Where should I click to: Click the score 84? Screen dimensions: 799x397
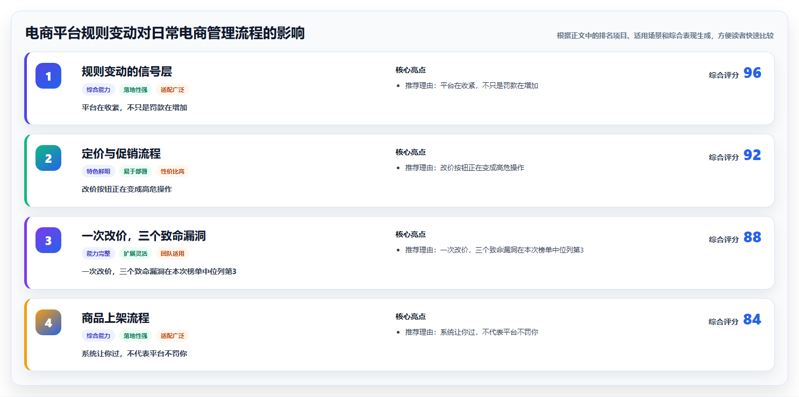[752, 320]
